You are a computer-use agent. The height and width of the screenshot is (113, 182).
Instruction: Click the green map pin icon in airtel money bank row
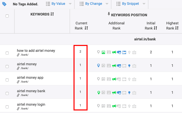pyautogui.click(x=99, y=93)
